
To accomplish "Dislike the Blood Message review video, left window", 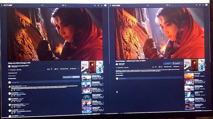I will (52, 69).
